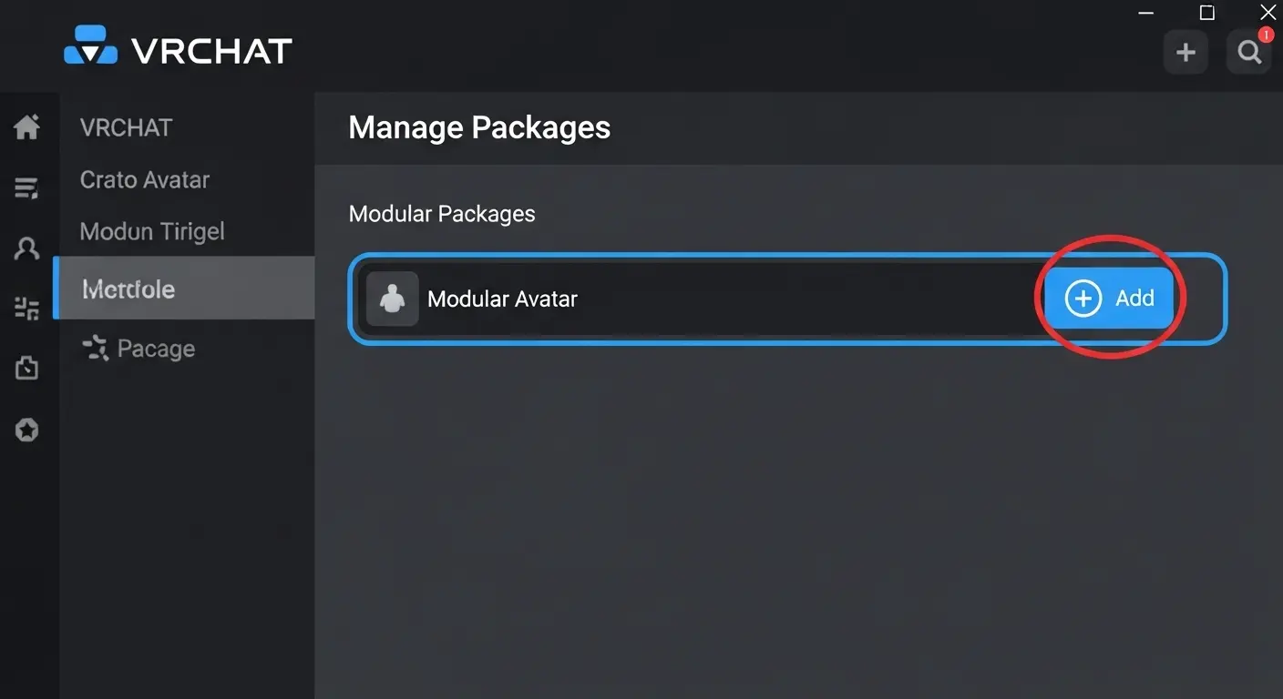The image size is (1283, 699).
Task: Open the VRCHAT section in the side panel
Action: tap(126, 127)
